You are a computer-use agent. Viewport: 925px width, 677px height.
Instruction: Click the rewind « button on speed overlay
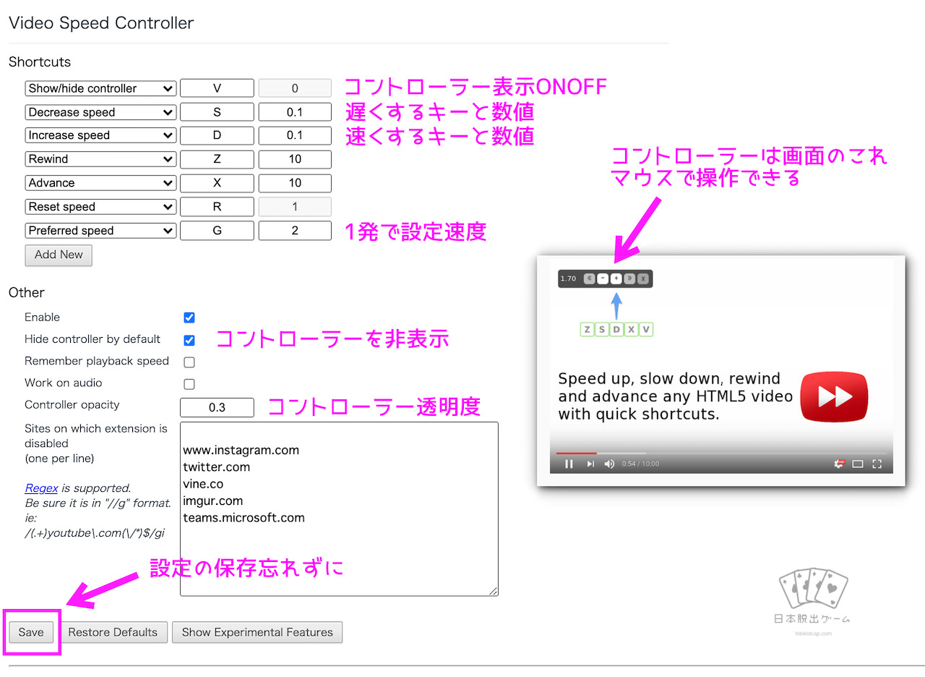pos(589,278)
